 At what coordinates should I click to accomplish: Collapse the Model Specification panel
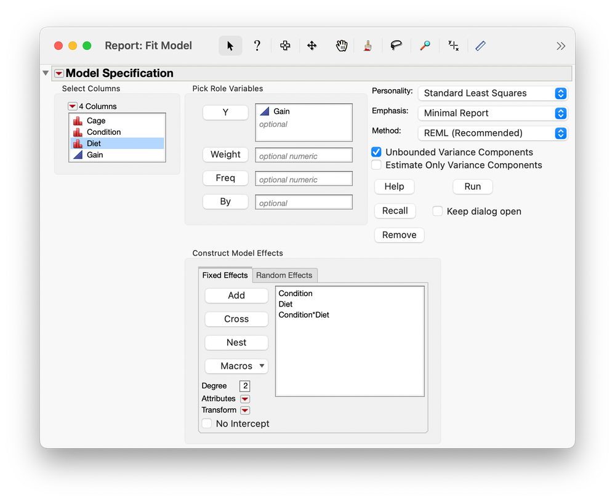(46, 72)
